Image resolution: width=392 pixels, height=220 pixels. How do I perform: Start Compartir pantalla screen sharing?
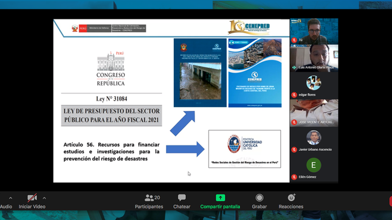(x=220, y=202)
